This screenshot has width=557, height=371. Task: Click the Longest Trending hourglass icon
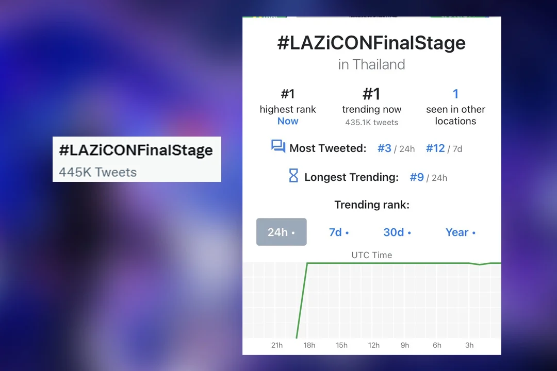[x=293, y=176]
